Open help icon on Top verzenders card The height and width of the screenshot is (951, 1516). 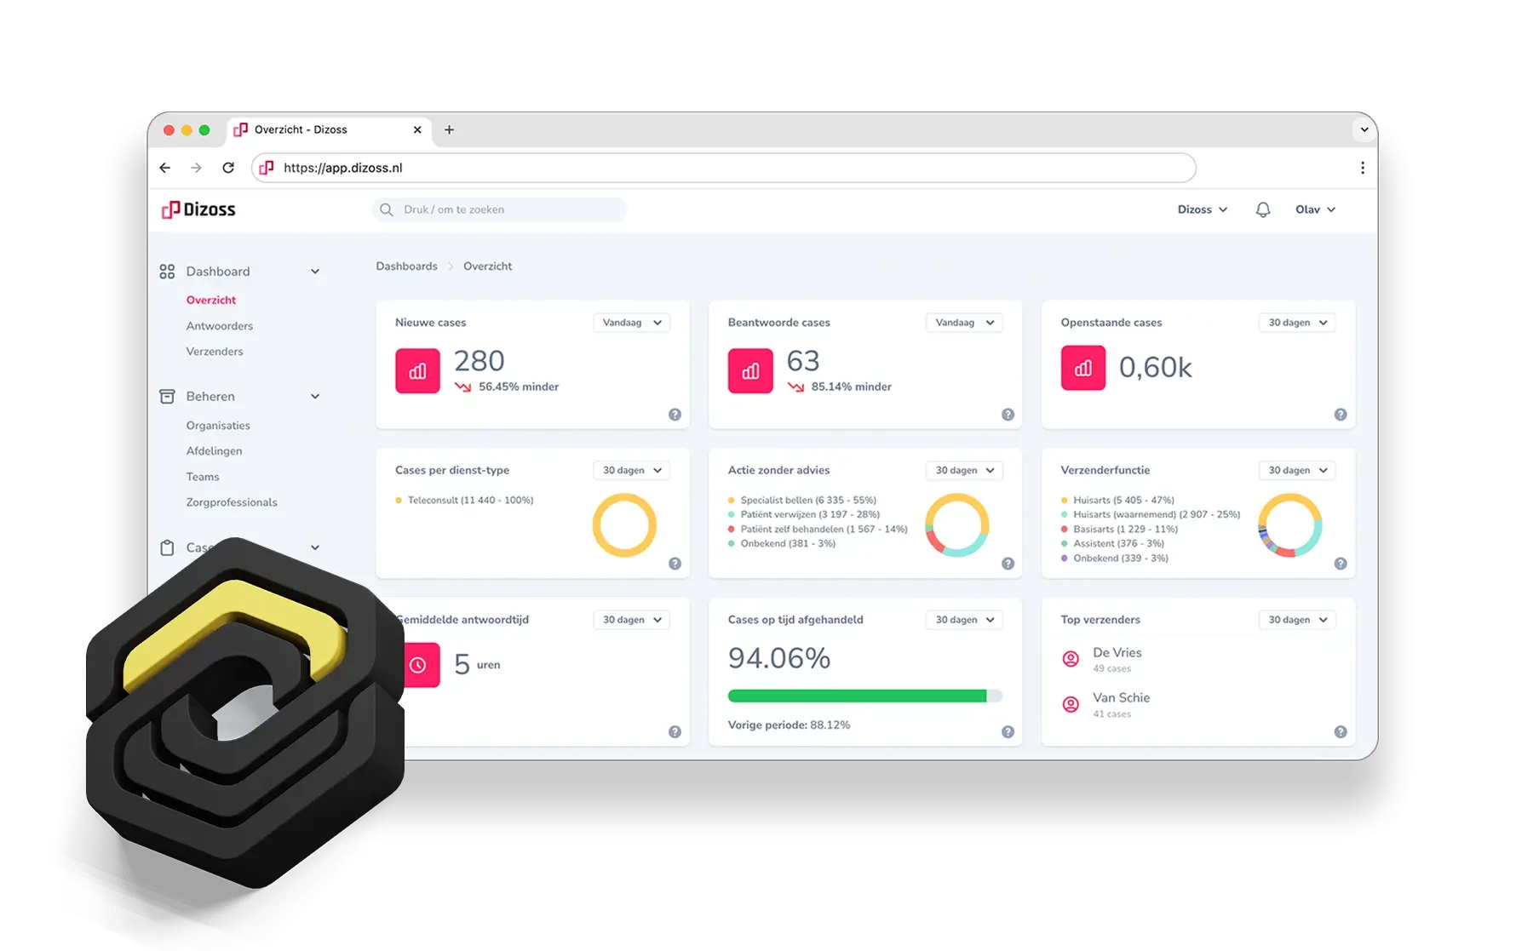click(1341, 732)
